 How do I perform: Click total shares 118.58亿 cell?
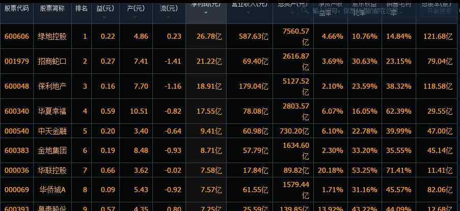tap(438, 86)
